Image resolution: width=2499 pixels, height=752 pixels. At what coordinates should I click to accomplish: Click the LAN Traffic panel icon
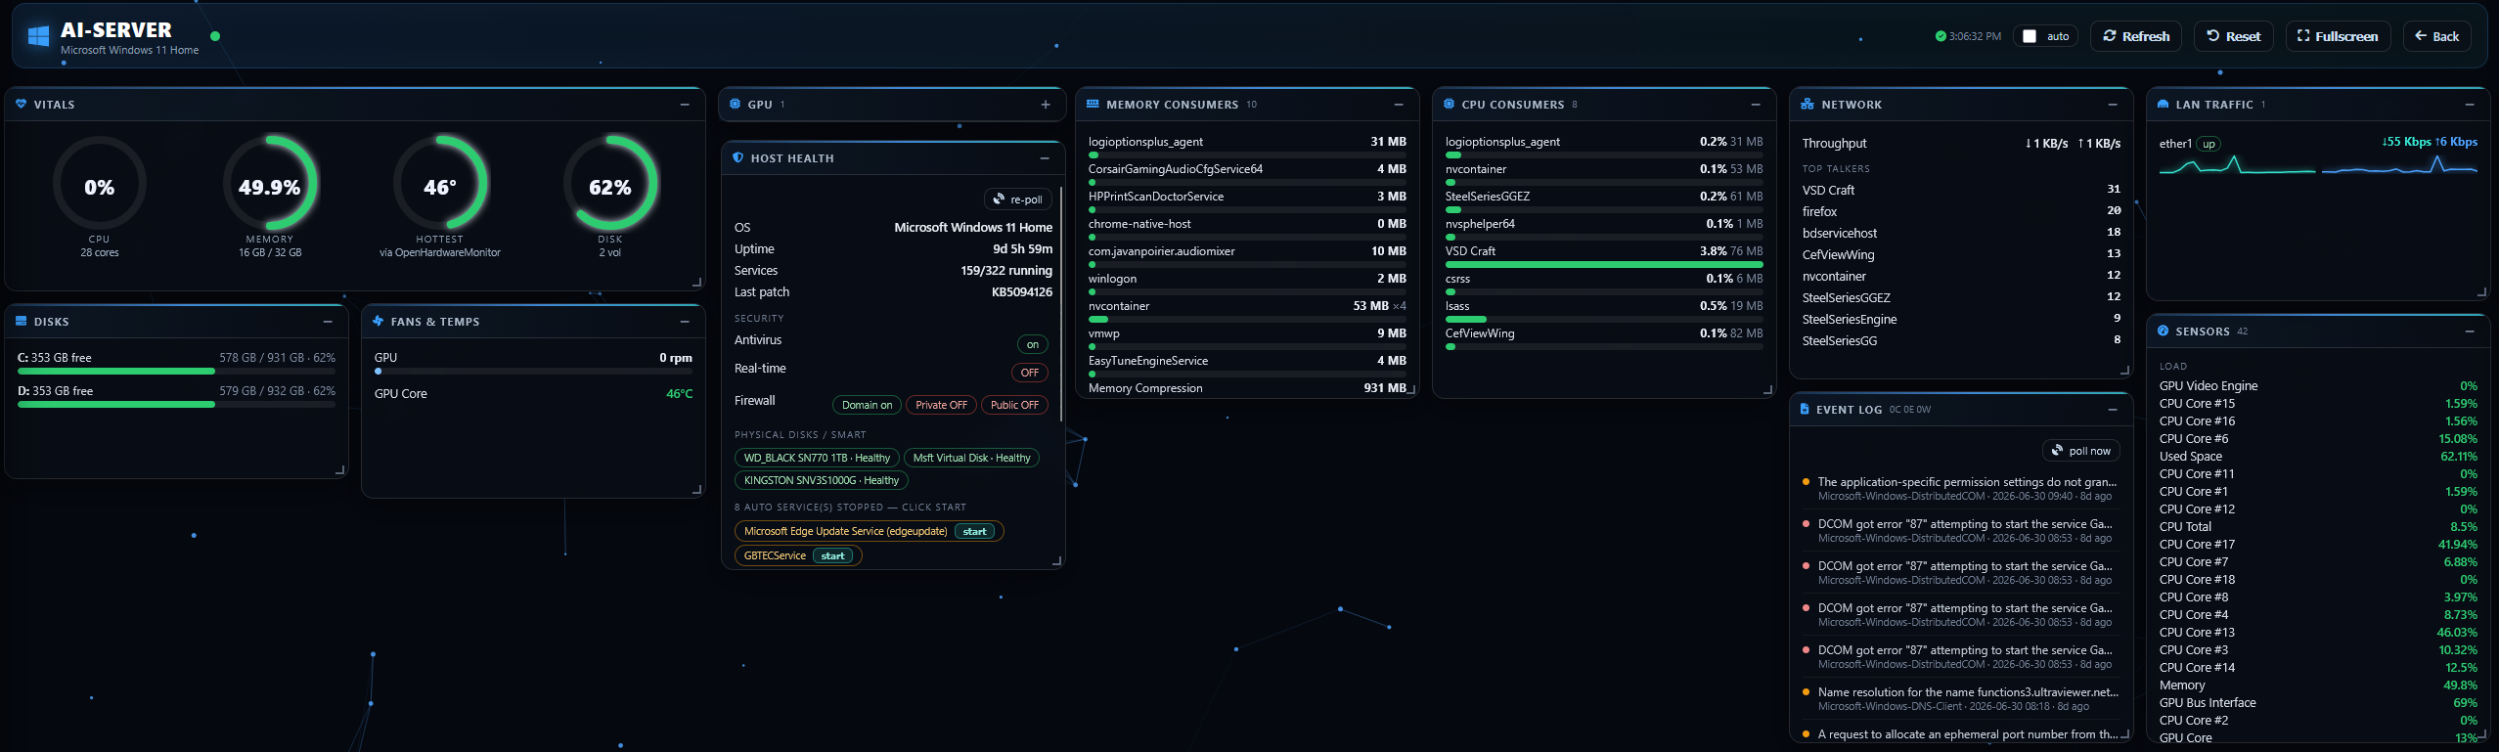[2163, 104]
